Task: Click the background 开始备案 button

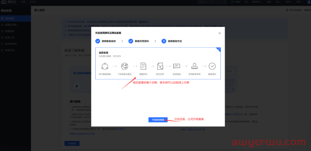Action: 72,143
